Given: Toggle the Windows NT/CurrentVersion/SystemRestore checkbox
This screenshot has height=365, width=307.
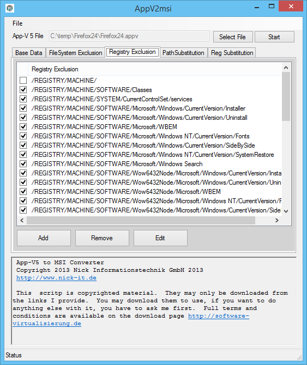Looking at the screenshot, I should click(x=23, y=155).
